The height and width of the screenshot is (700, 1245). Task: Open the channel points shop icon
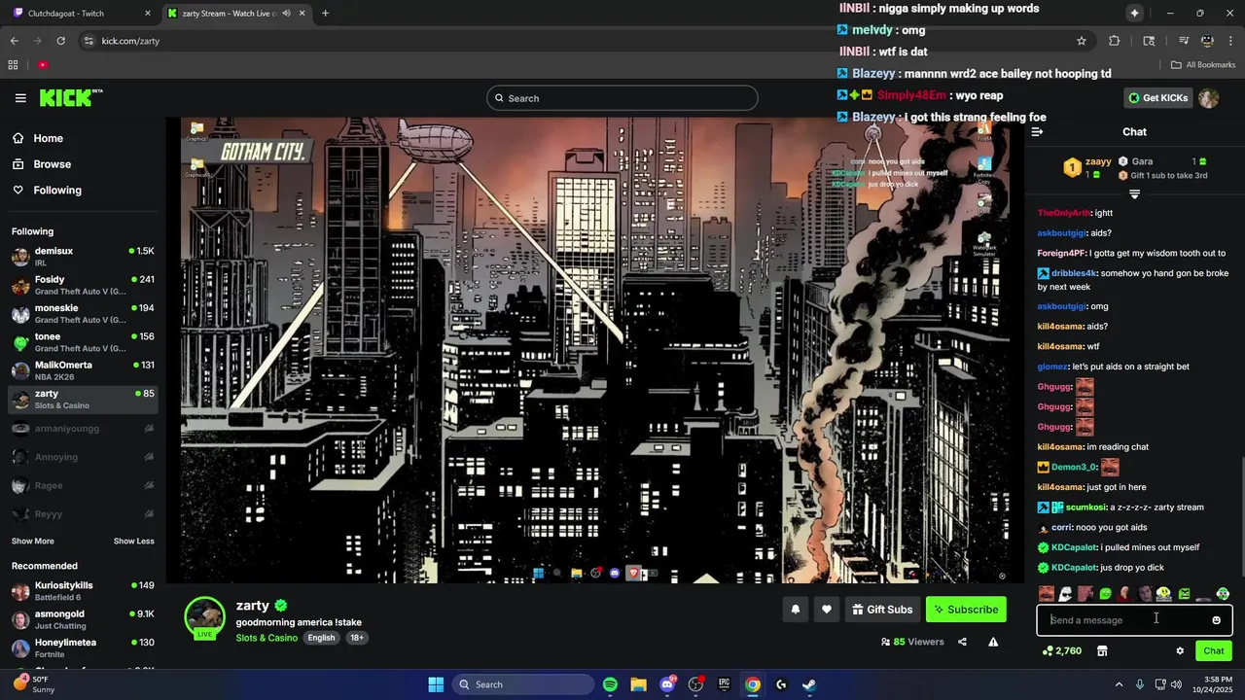(x=1102, y=651)
